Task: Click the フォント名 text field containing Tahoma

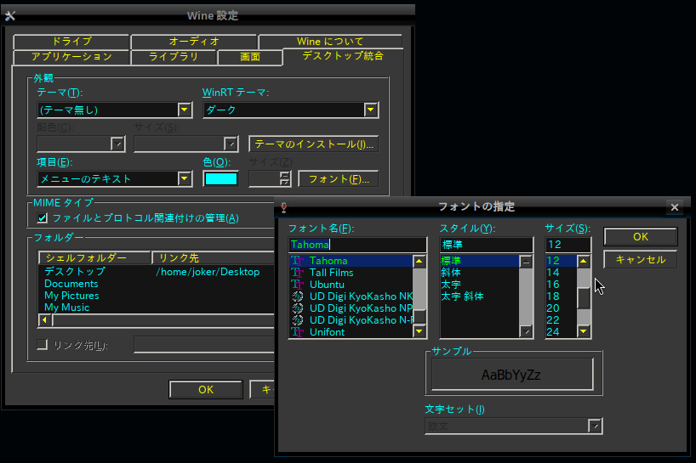Action: [357, 245]
